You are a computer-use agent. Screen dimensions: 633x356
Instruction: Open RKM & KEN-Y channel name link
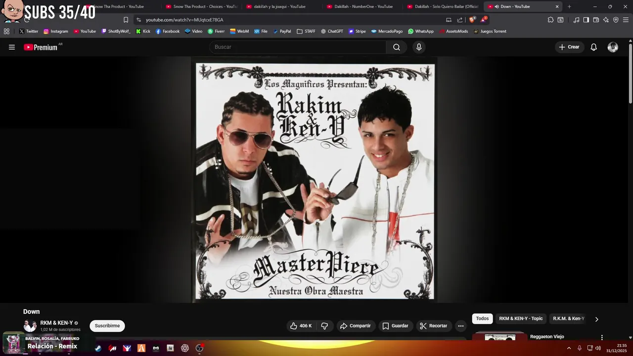pyautogui.click(x=56, y=323)
